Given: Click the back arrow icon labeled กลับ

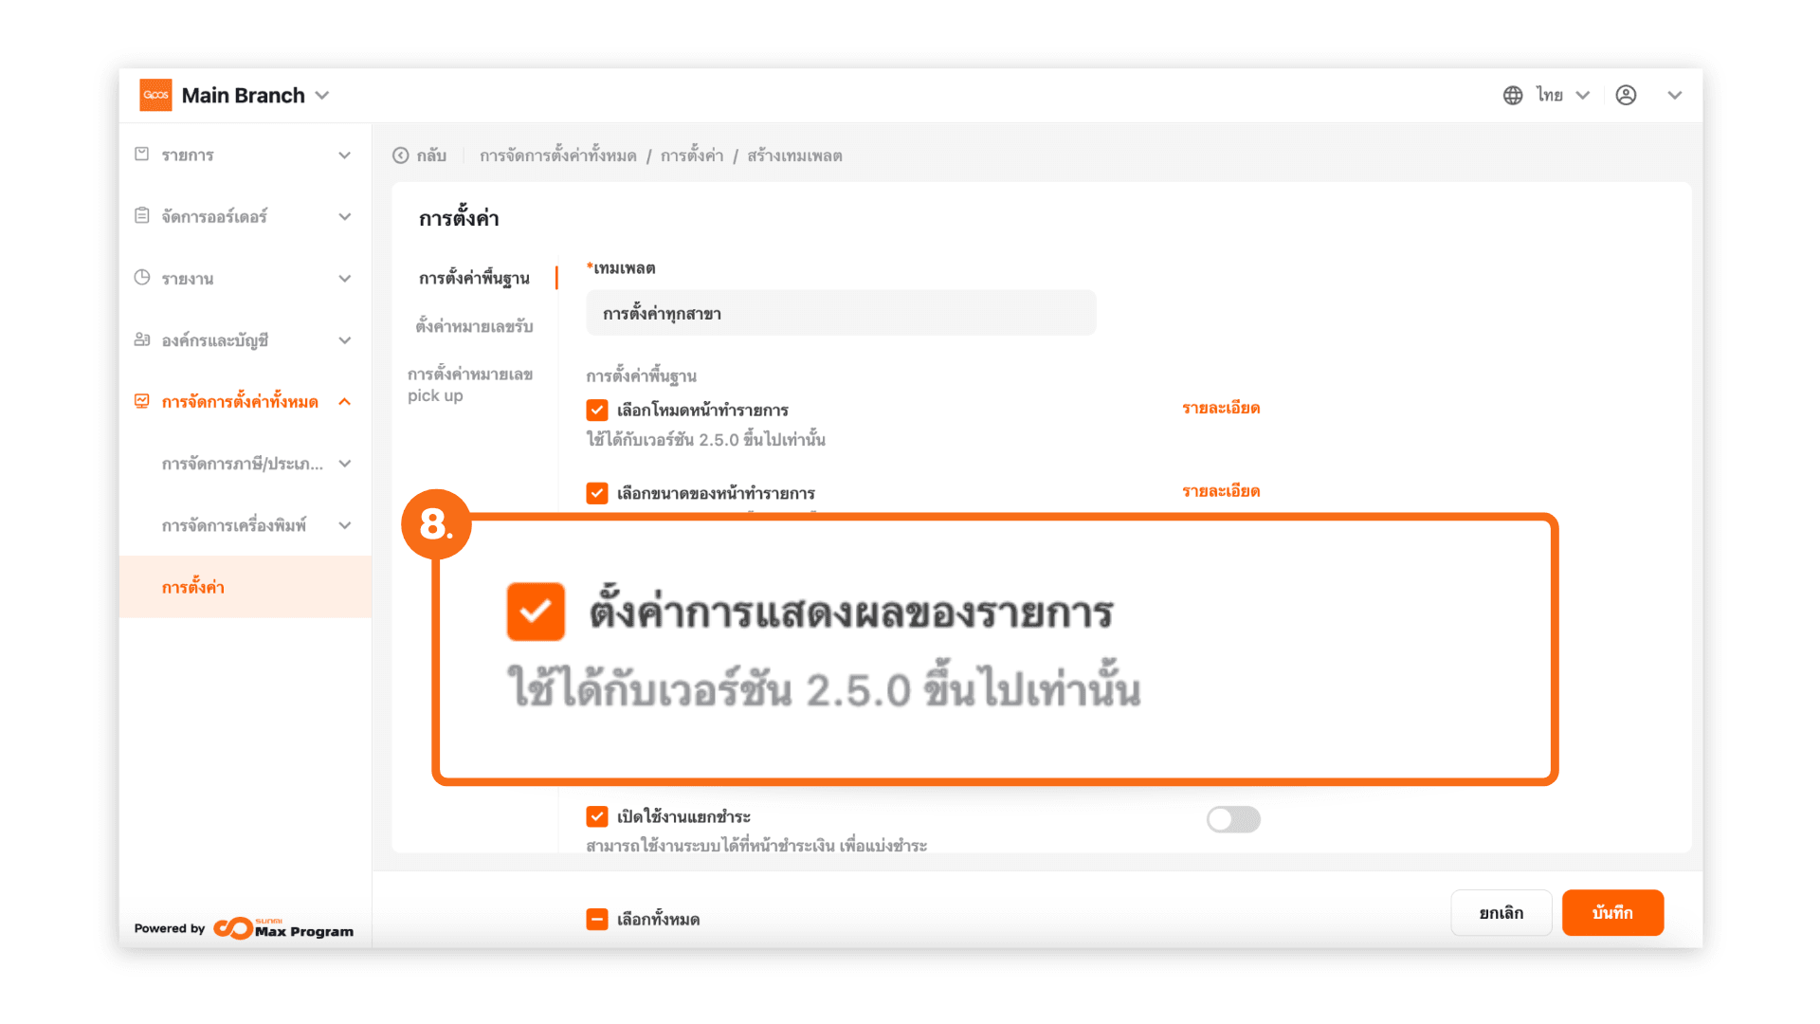Looking at the screenshot, I should [401, 155].
